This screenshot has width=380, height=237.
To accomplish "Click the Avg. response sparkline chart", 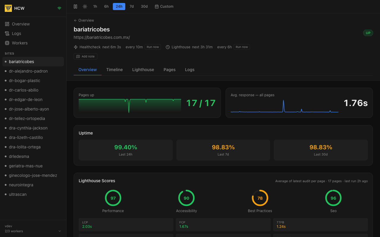I will click(284, 106).
